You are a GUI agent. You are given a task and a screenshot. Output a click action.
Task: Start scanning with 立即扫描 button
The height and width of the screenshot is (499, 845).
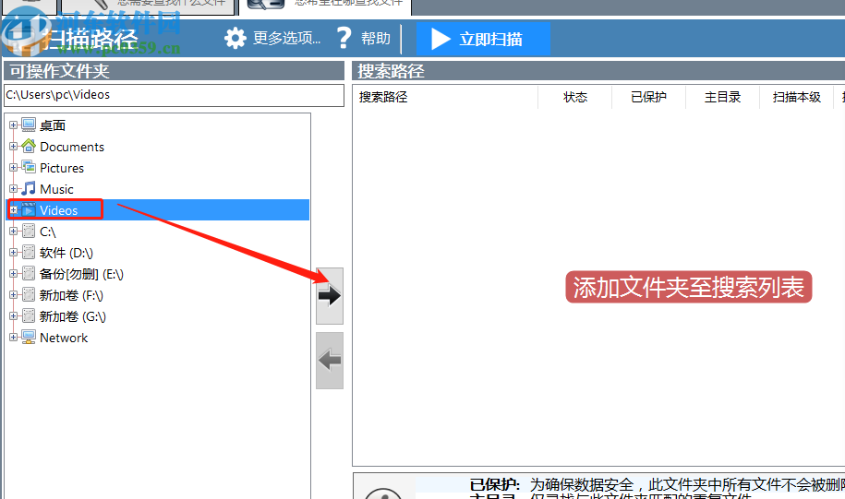pos(483,39)
